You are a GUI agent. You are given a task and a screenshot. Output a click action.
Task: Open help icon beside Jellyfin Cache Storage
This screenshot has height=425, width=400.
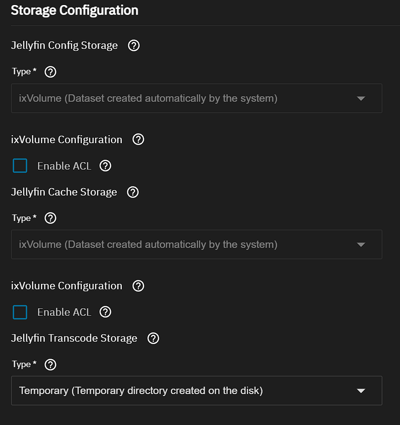[x=133, y=193]
